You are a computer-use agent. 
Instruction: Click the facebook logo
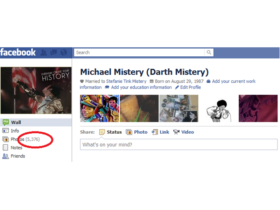click(x=18, y=52)
